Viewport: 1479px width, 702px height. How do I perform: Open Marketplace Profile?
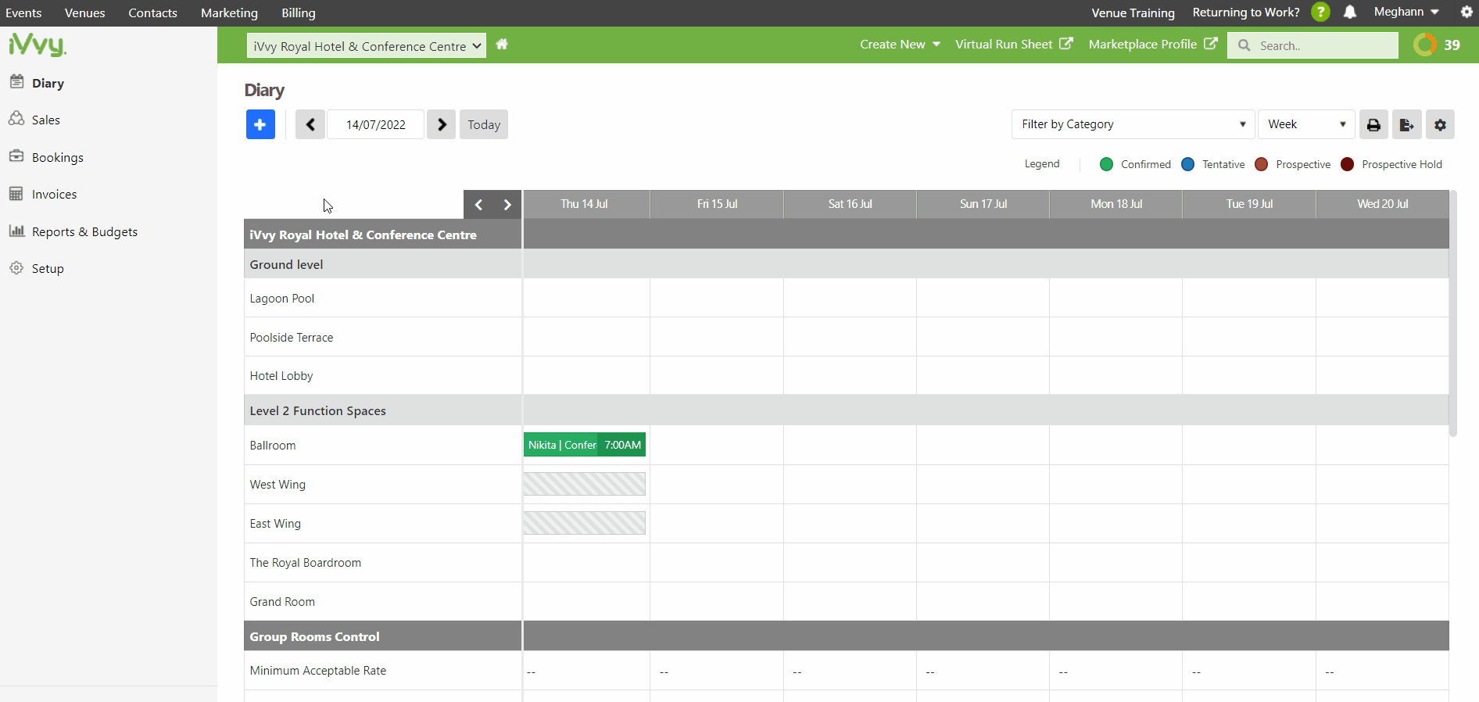[1153, 45]
